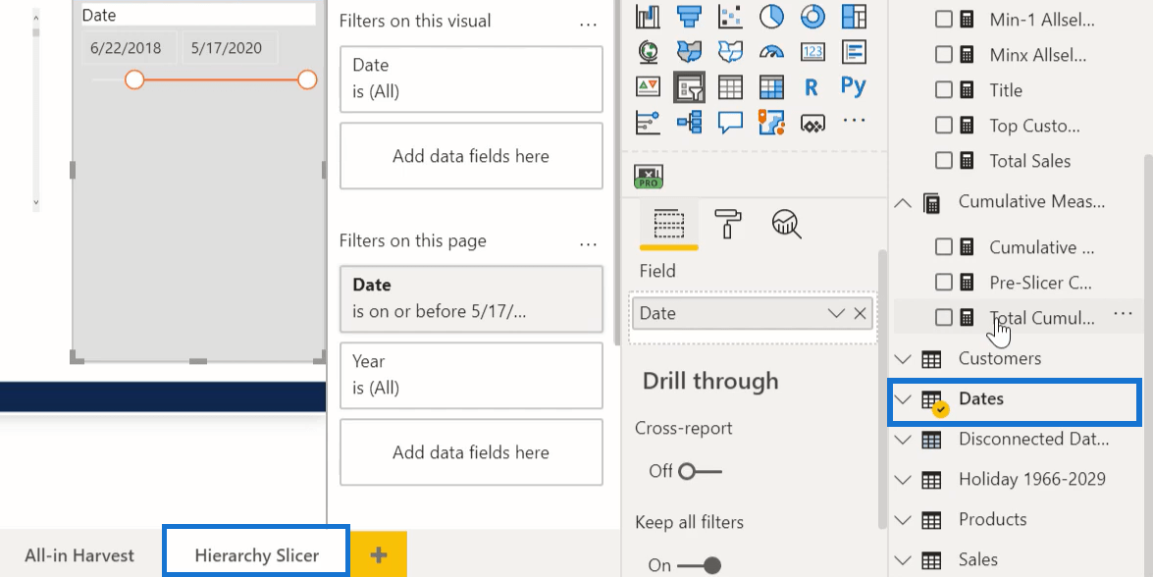This screenshot has width=1153, height=577.
Task: Select the Power Apps visual
Action: 812,124
